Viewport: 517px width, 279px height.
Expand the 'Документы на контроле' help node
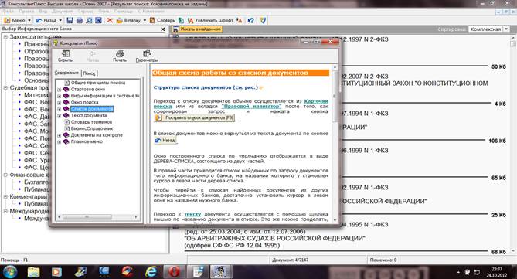pyautogui.click(x=60, y=135)
